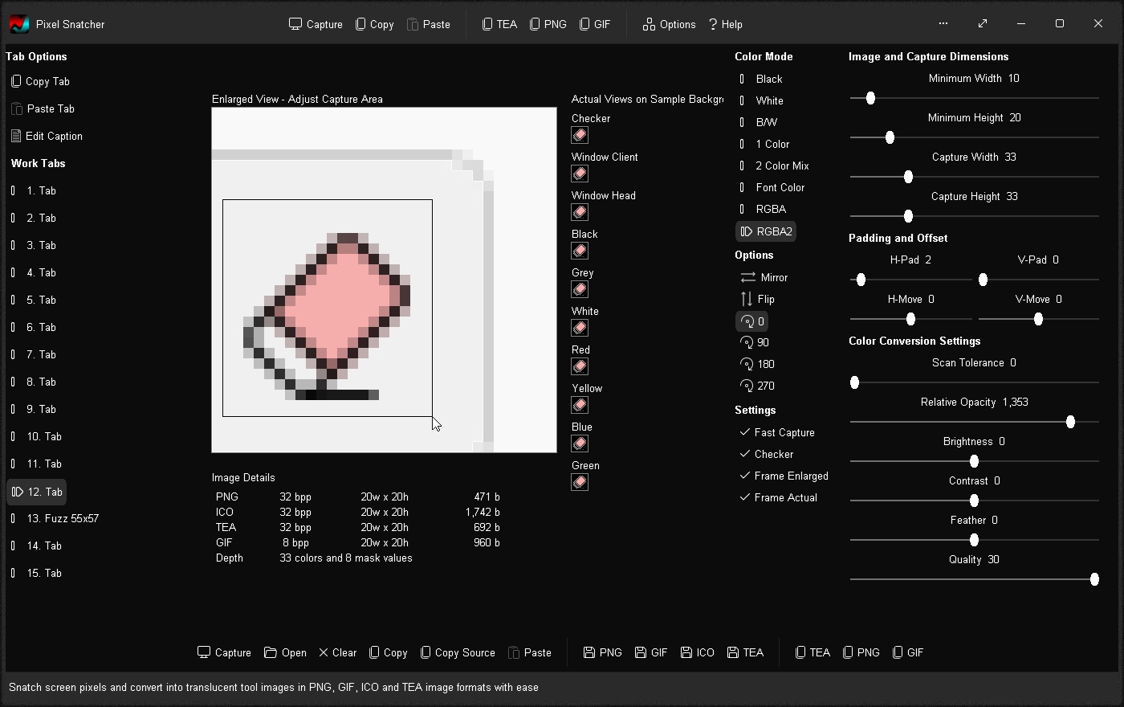Image resolution: width=1124 pixels, height=707 pixels.
Task: Click the Flip vertical icon
Action: (x=747, y=299)
